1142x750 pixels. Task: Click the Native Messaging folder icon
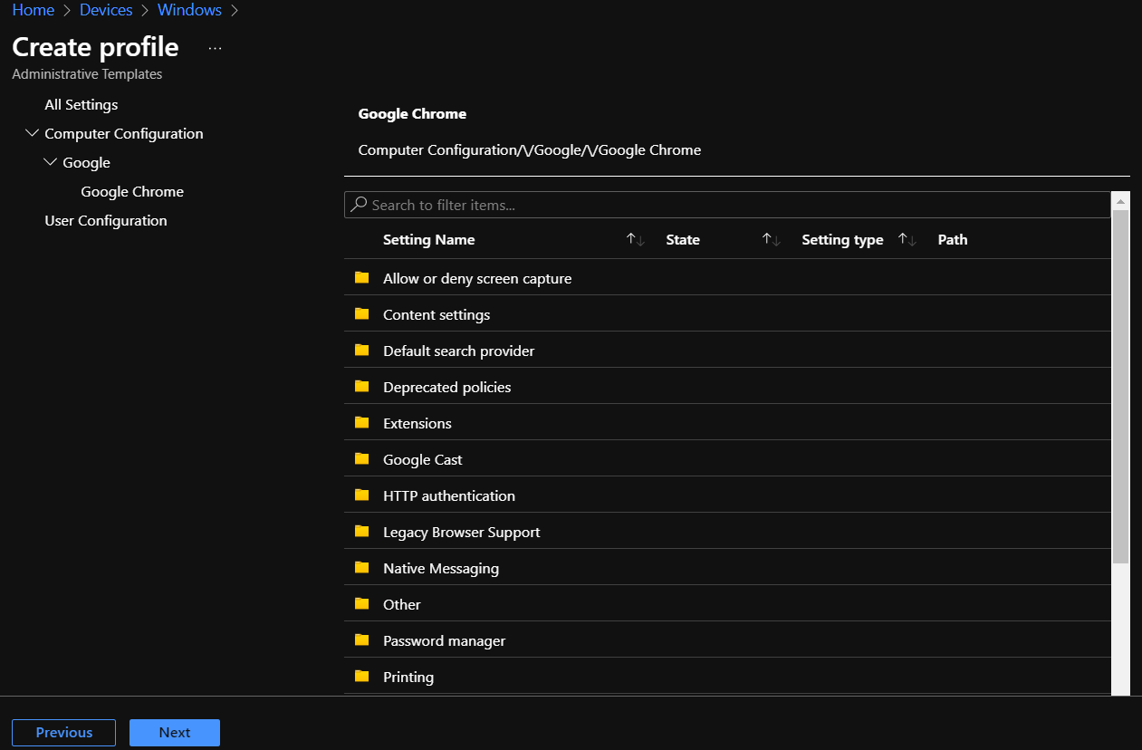pyautogui.click(x=362, y=567)
